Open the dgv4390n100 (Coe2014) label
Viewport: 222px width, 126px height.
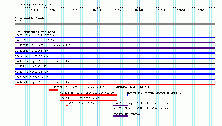(x=31, y=66)
